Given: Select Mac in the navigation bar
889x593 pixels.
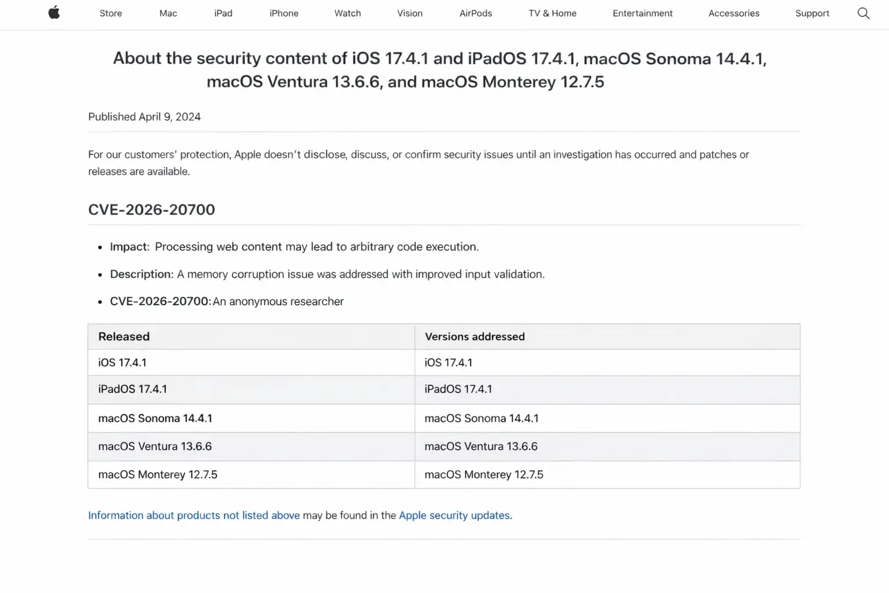Looking at the screenshot, I should click(168, 13).
